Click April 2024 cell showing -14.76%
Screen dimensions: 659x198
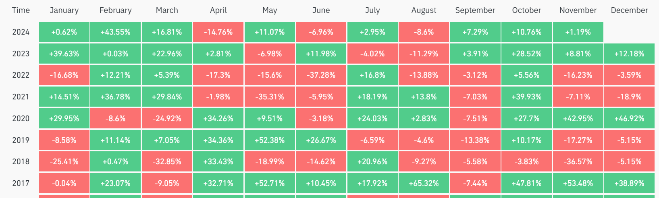(218, 32)
